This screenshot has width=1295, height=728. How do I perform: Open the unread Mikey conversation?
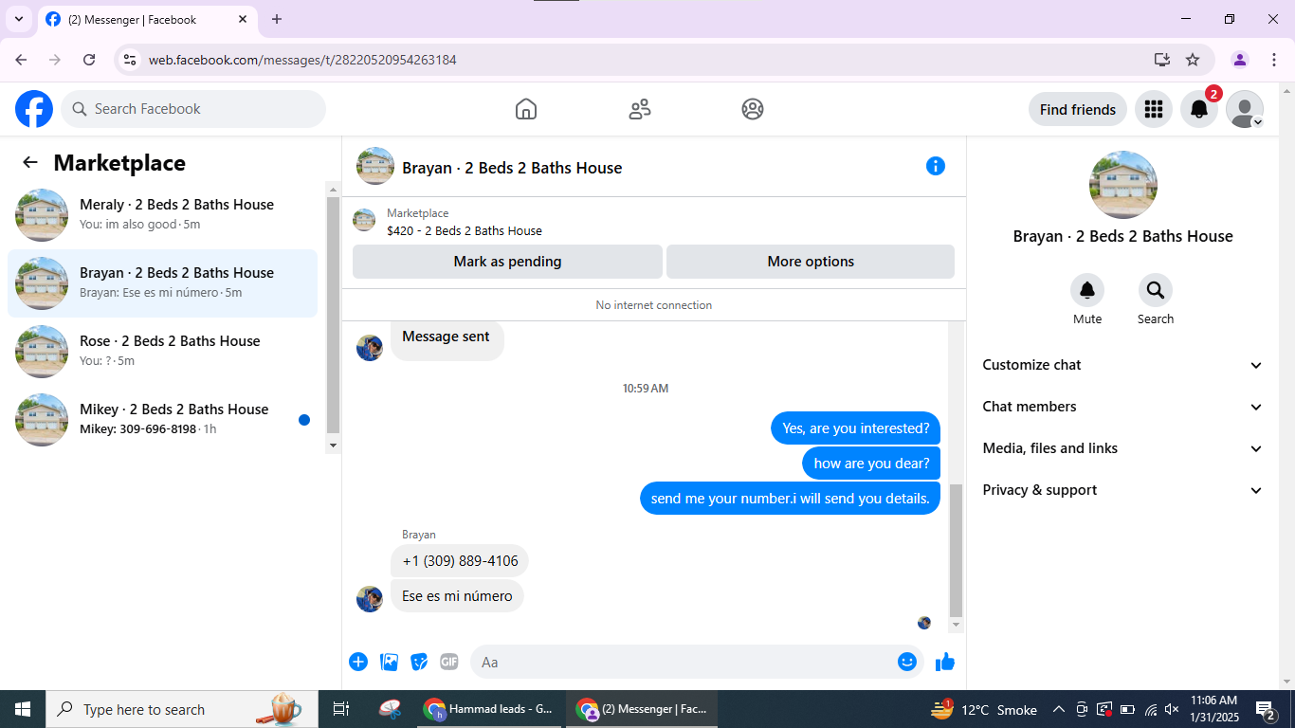162,420
